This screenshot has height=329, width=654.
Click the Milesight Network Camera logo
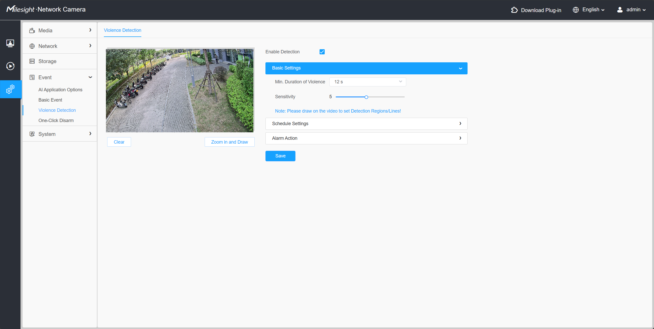[46, 9]
